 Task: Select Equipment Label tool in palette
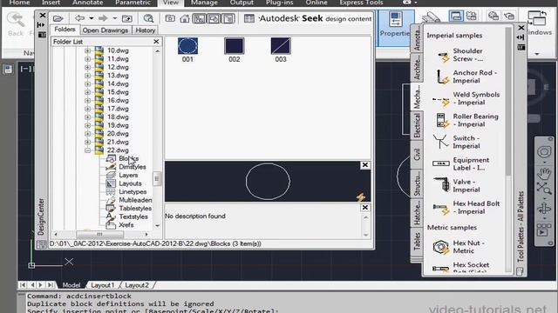coord(461,163)
